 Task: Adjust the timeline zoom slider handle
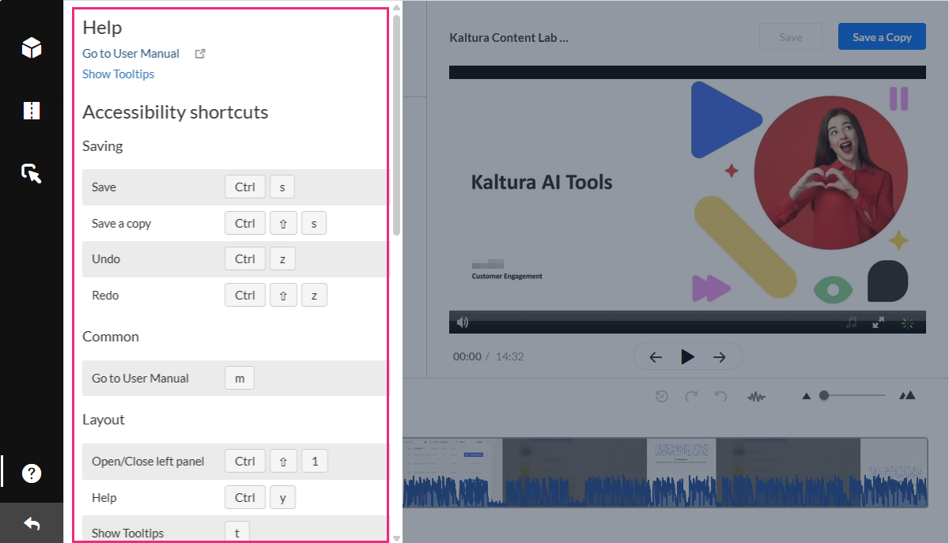click(x=824, y=395)
